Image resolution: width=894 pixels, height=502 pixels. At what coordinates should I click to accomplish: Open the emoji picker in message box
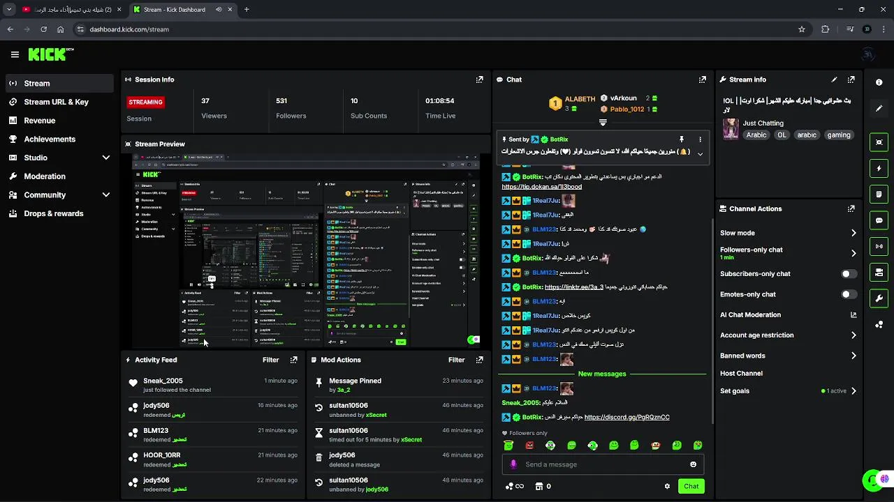click(x=693, y=464)
